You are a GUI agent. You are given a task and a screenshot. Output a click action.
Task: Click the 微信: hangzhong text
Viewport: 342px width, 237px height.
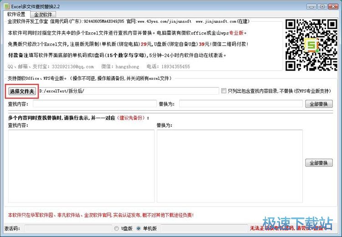pyautogui.click(x=120, y=67)
